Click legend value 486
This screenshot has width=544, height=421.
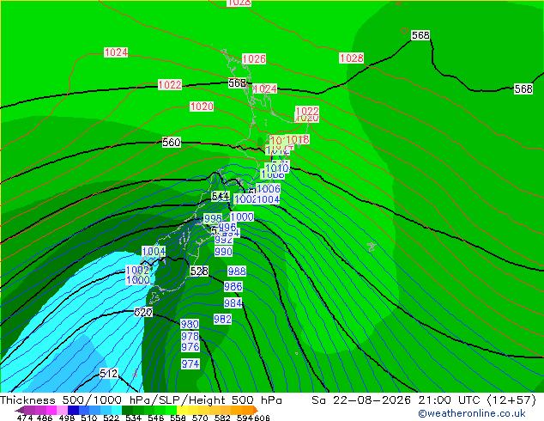click(45, 418)
